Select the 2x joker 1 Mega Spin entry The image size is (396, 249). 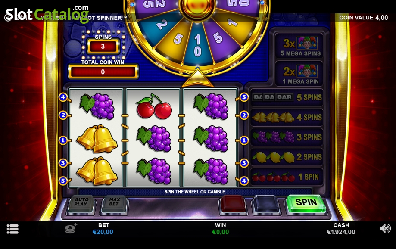click(x=299, y=74)
